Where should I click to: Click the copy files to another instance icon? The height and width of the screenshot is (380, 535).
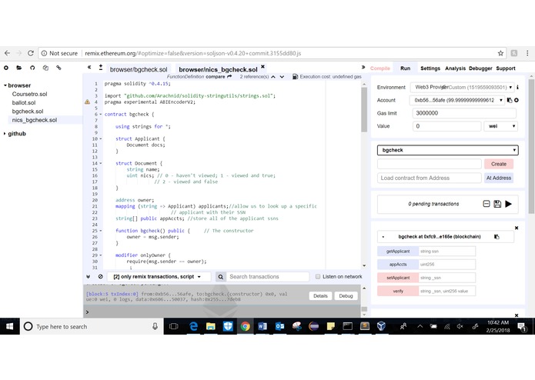coord(45,68)
